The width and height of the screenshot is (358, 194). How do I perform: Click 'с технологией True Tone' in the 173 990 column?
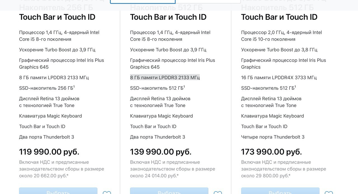click(269, 105)
